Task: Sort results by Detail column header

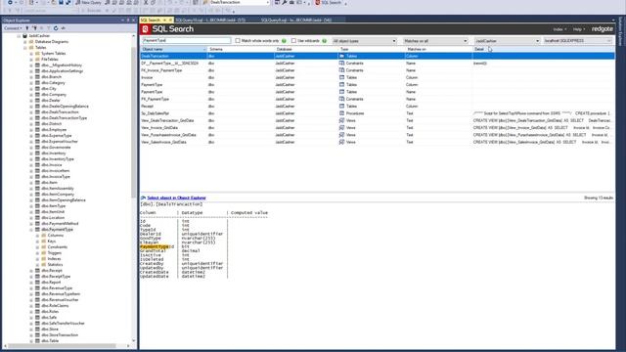Action: 543,49
